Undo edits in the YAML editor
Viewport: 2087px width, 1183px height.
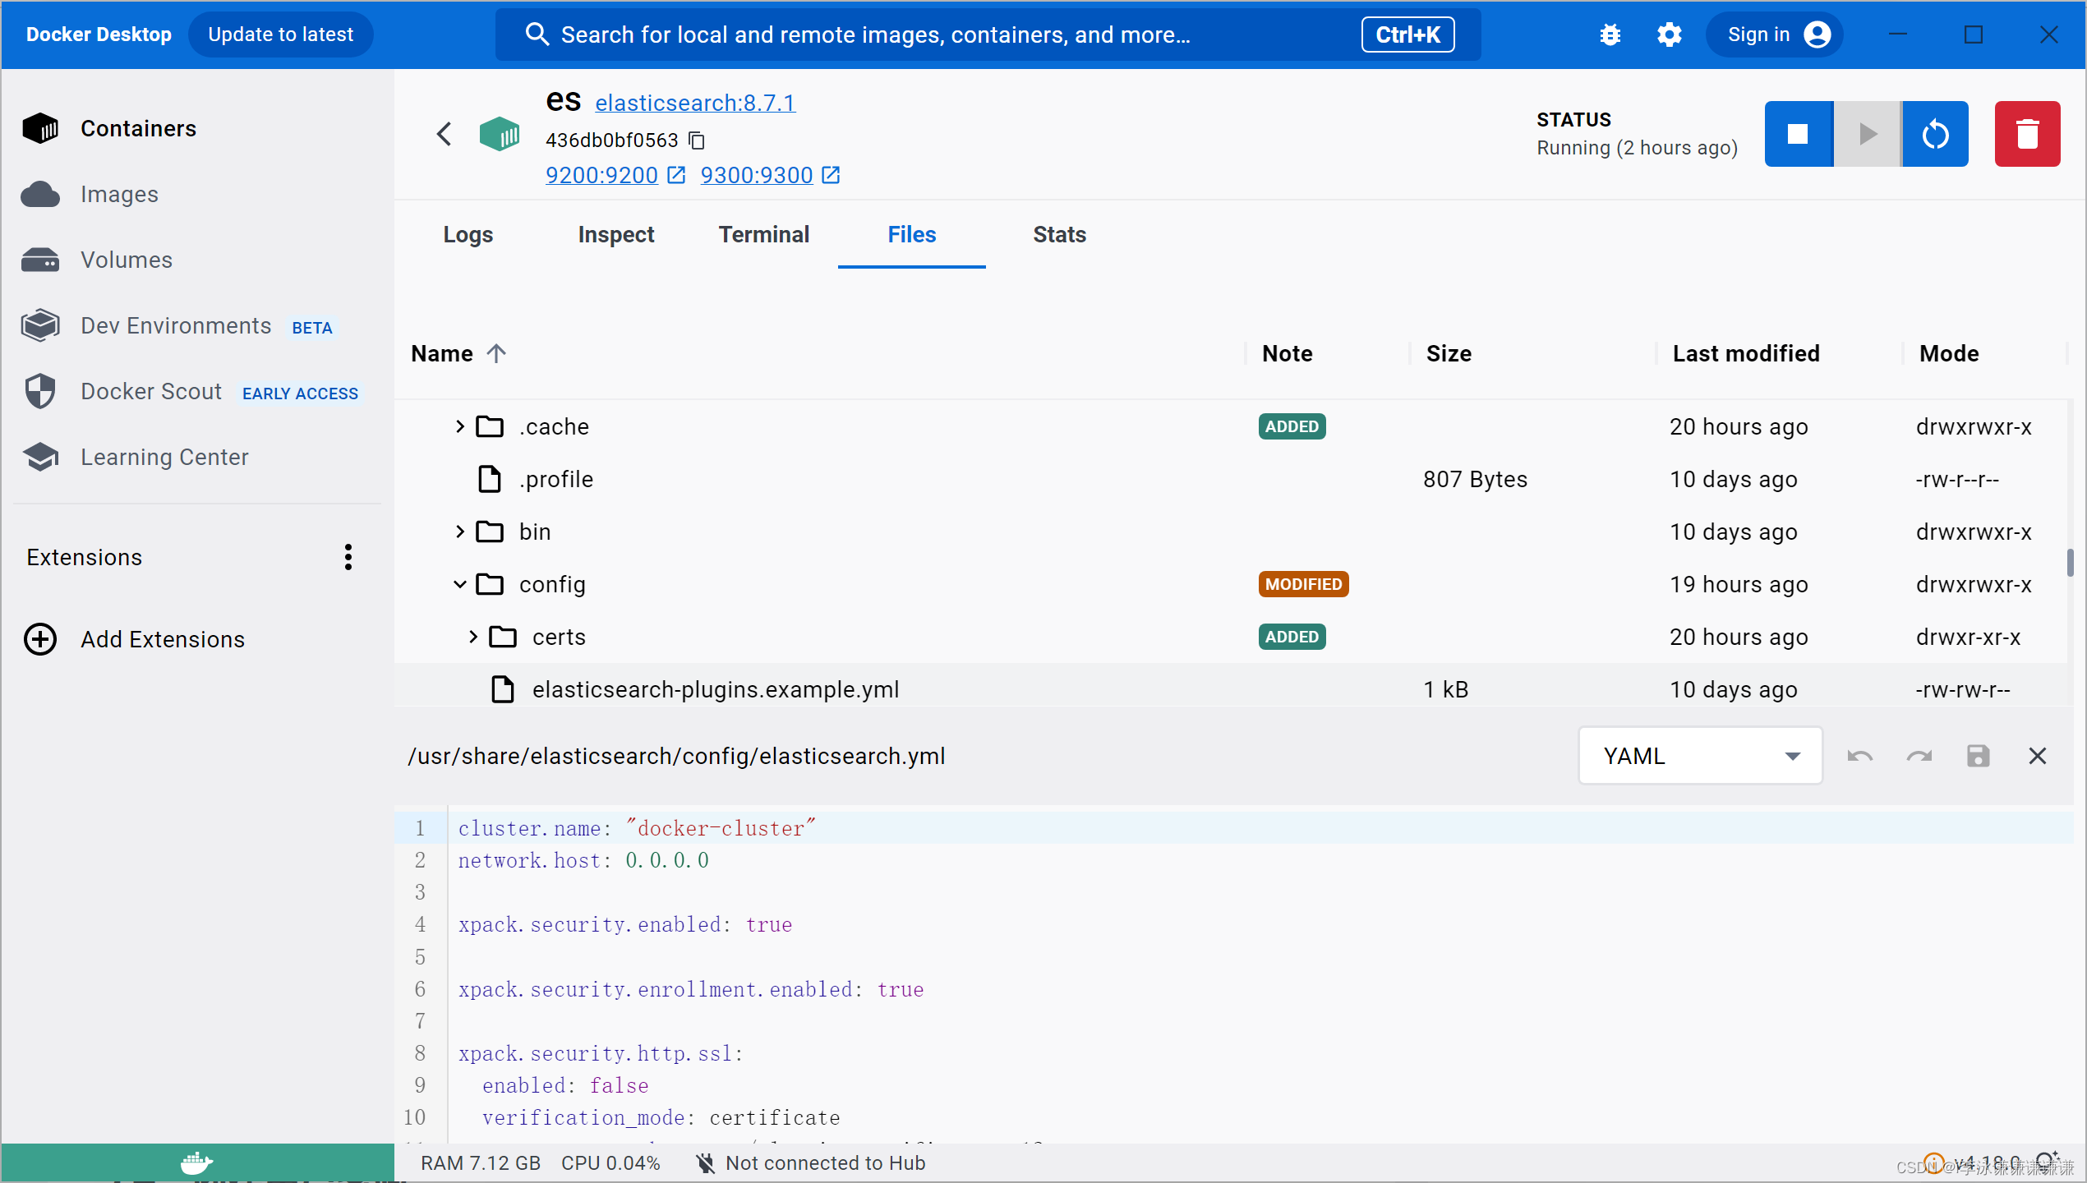pyautogui.click(x=1859, y=755)
